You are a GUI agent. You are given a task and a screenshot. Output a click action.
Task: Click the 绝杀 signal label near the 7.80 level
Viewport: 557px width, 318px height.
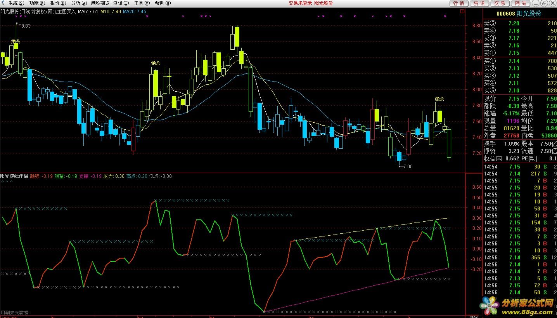[x=439, y=99]
